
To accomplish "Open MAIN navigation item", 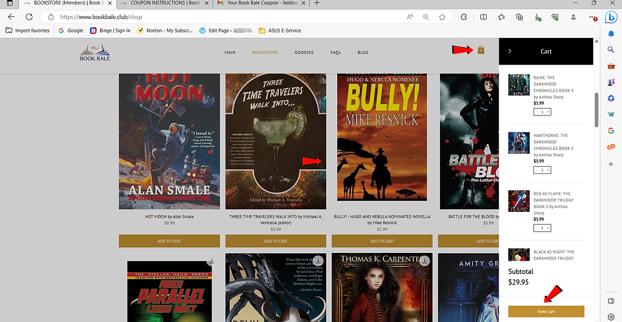I will pos(230,52).
